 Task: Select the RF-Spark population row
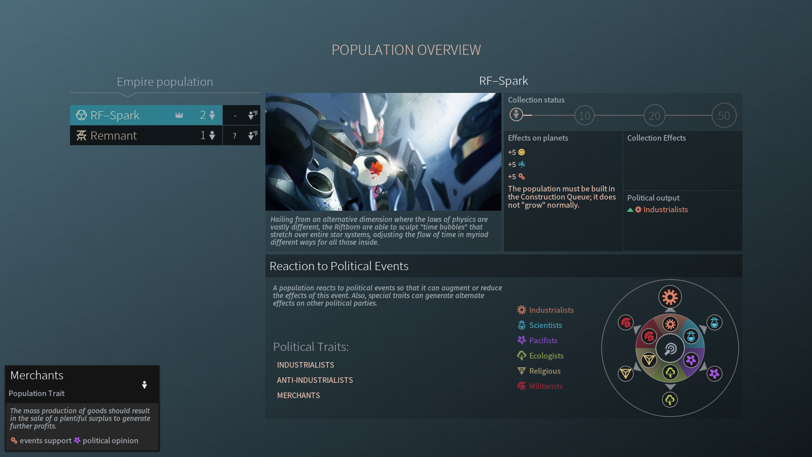point(146,115)
